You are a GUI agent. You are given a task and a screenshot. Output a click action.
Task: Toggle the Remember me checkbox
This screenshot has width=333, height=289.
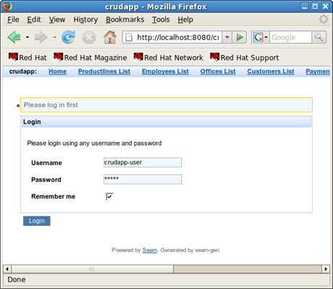click(109, 196)
